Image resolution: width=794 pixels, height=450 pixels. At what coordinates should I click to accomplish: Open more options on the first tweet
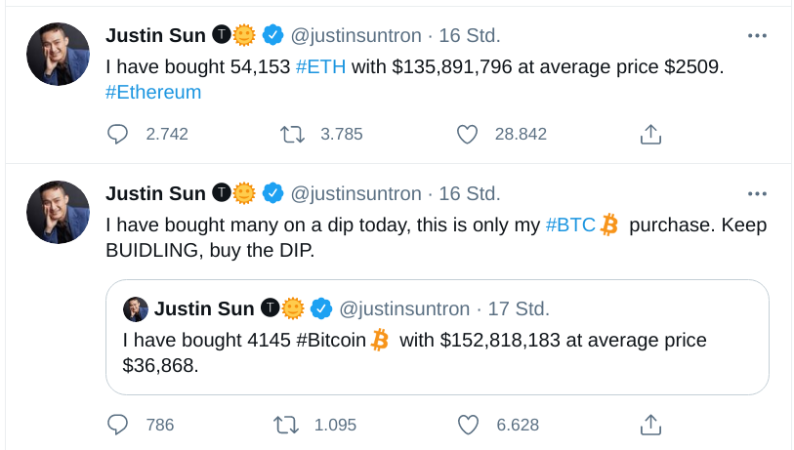757,35
